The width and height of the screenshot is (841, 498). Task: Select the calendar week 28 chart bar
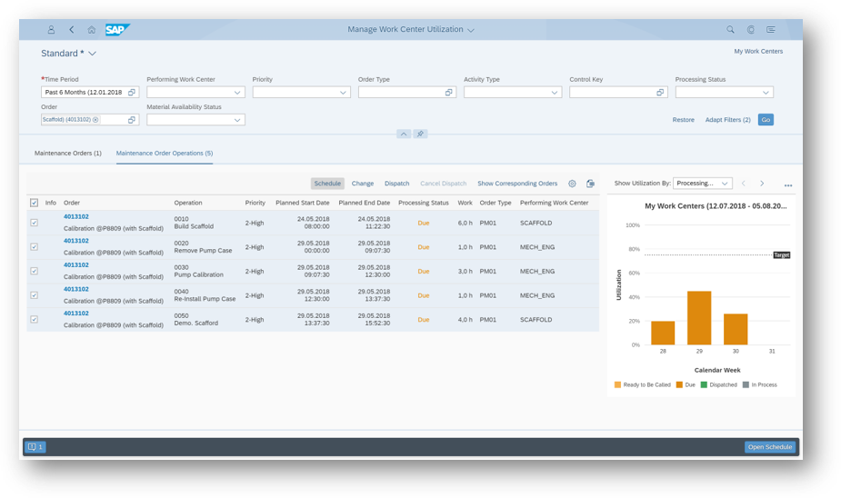pyautogui.click(x=663, y=333)
